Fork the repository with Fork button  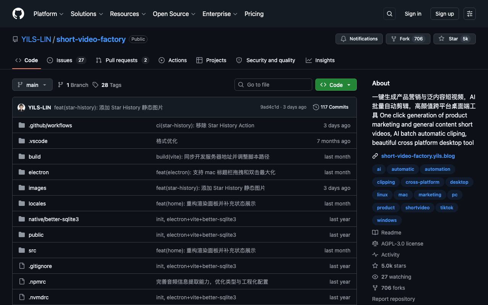point(408,39)
